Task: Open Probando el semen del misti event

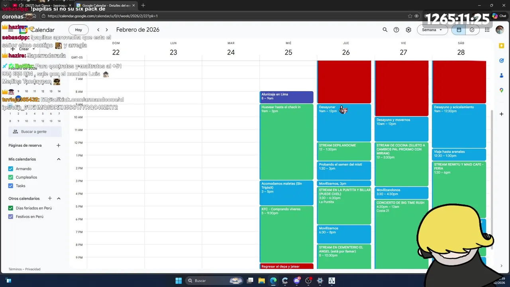Action: pos(344,171)
